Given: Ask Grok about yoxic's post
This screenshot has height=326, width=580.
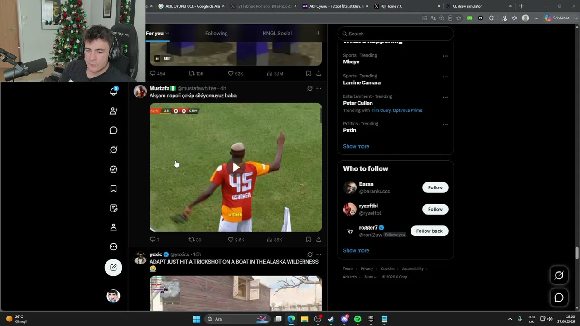Looking at the screenshot, I should [310, 254].
